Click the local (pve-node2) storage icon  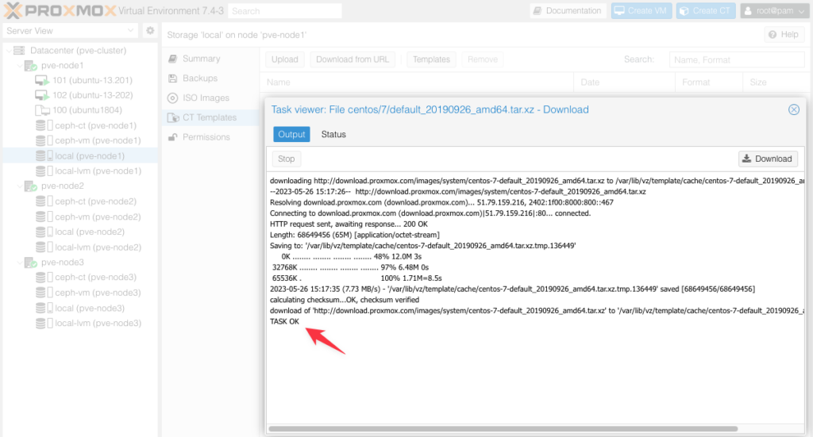tap(44, 232)
